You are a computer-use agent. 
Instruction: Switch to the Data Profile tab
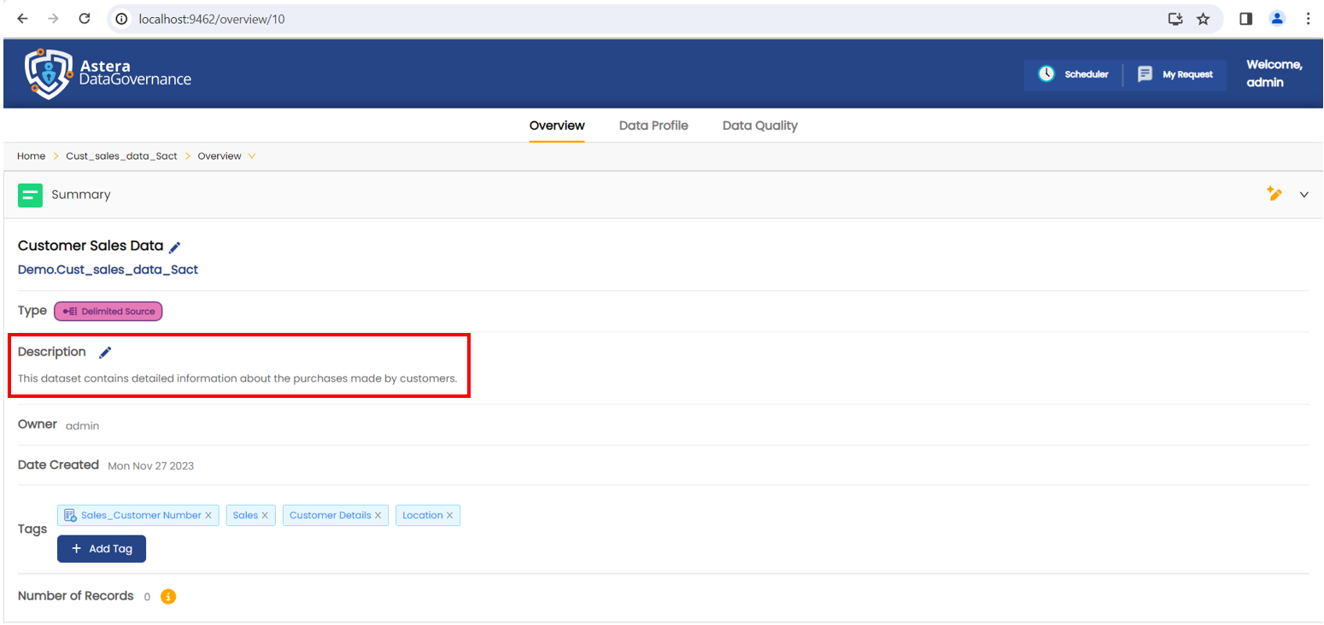click(653, 126)
